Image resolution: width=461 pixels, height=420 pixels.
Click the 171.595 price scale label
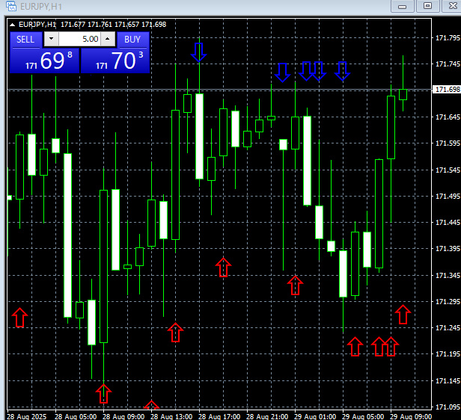[x=448, y=143]
